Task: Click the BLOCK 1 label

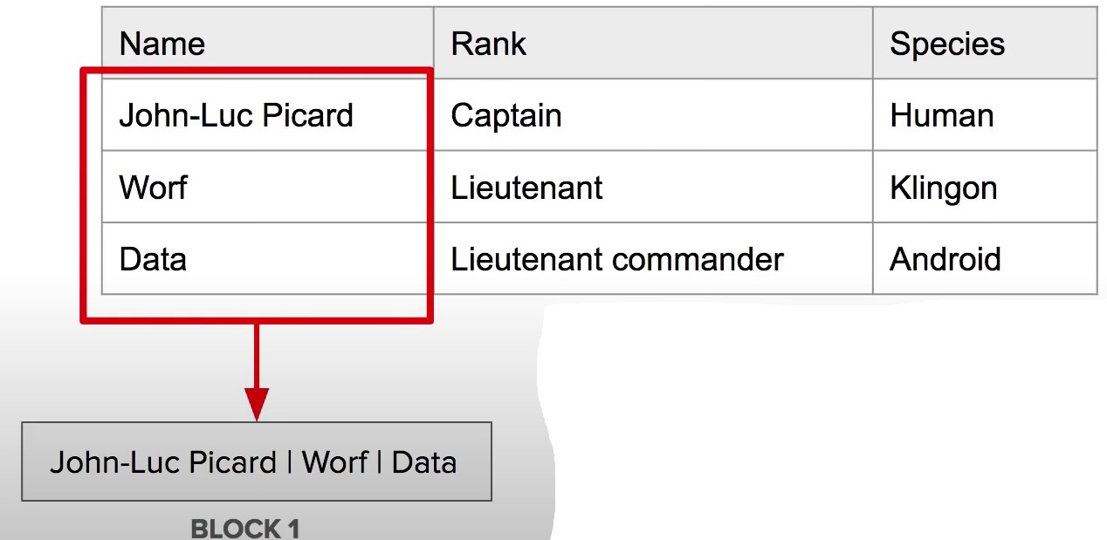Action: pyautogui.click(x=245, y=529)
